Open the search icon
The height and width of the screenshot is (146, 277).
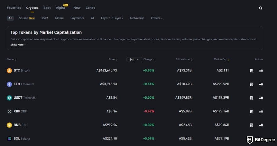[261, 8]
